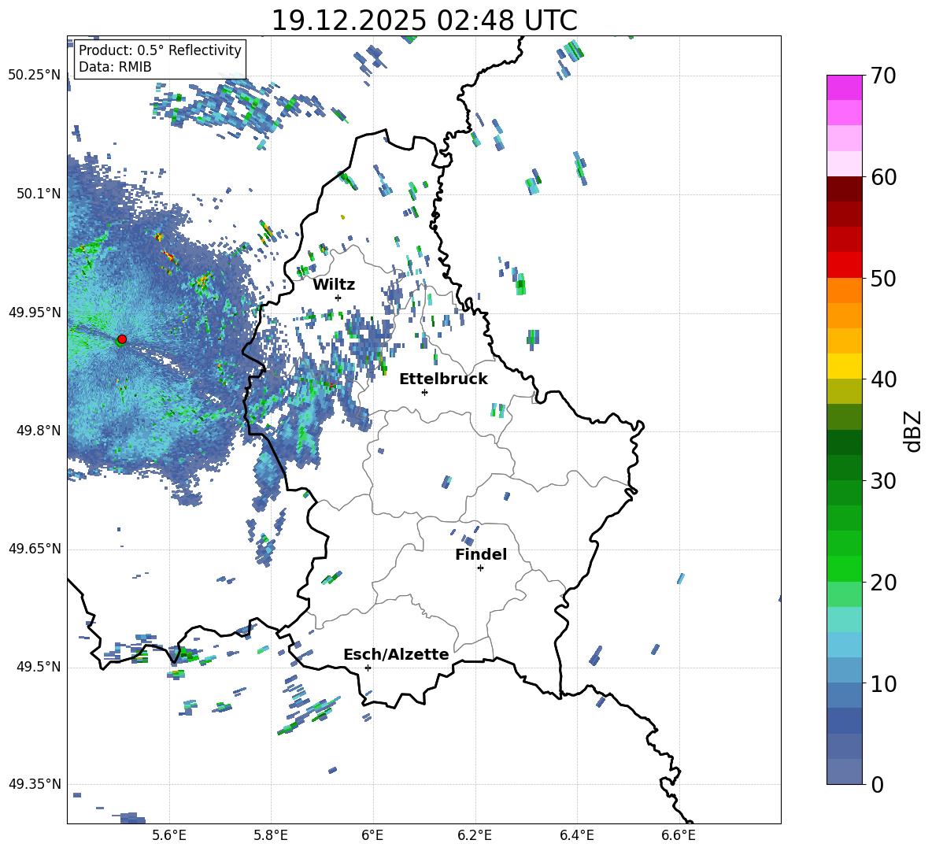Viewport: 932px width, 851px height.
Task: Click the red radar site marker
Action: point(122,339)
